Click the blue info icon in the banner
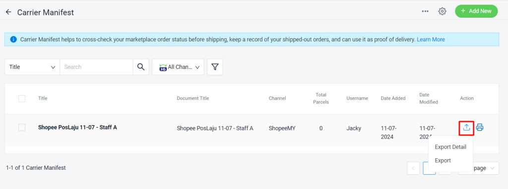This screenshot has height=189, width=508. [x=13, y=40]
